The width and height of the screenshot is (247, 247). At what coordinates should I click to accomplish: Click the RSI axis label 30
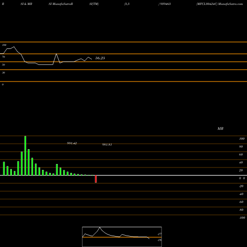(3, 73)
